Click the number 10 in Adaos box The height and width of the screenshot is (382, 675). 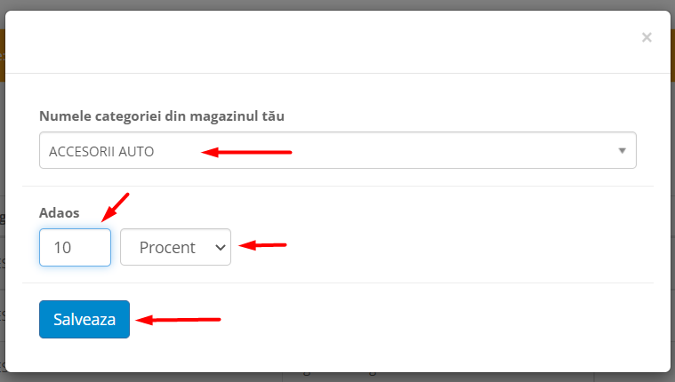[x=62, y=248]
